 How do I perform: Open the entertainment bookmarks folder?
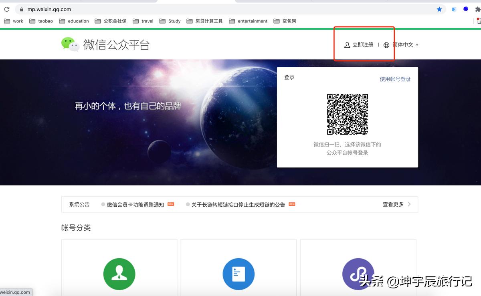248,21
